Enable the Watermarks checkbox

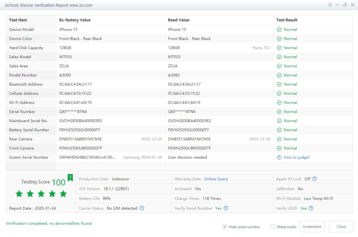tap(273, 227)
